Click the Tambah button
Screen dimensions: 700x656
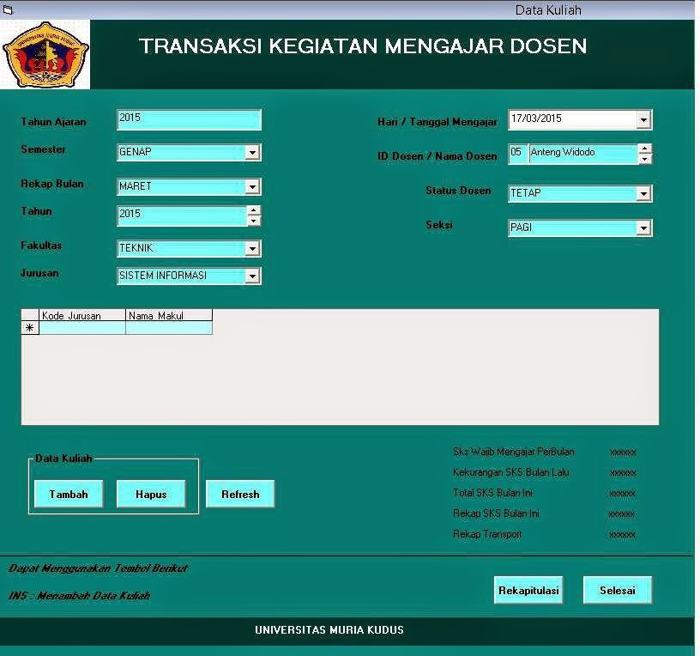coord(69,494)
